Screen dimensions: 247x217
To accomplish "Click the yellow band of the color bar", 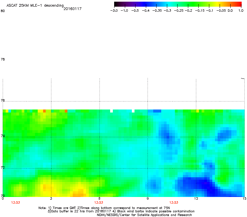I will 218,4.
